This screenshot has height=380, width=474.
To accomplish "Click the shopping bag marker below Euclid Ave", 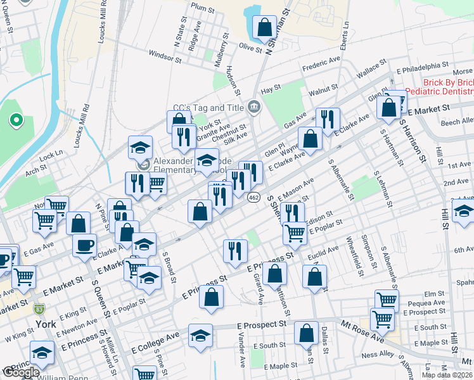I will click(314, 277).
